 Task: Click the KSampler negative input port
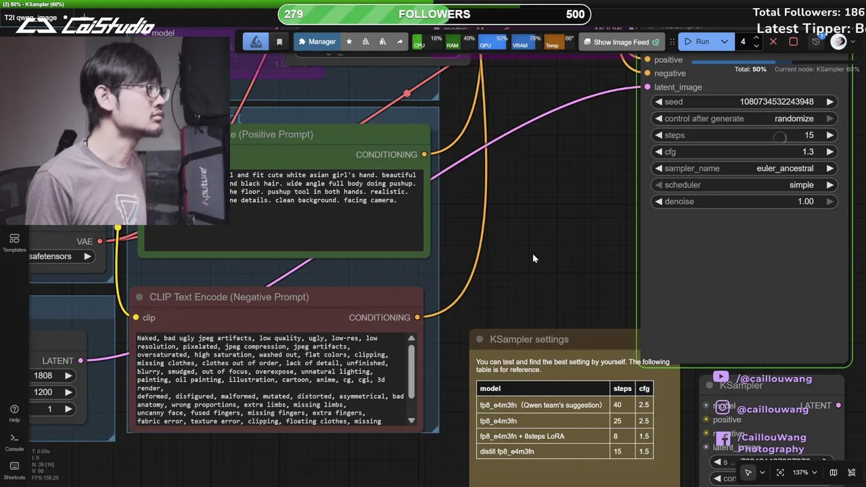(647, 73)
